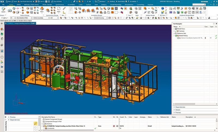This screenshot has width=218, height=132.
Task: Select the Sketch tool in the ribbon
Action: (3, 10)
